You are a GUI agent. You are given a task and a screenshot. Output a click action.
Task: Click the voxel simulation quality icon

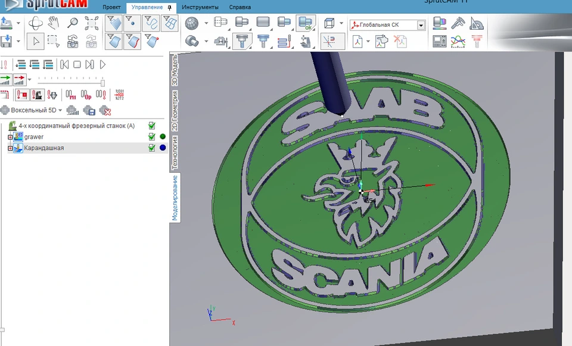coord(73,110)
